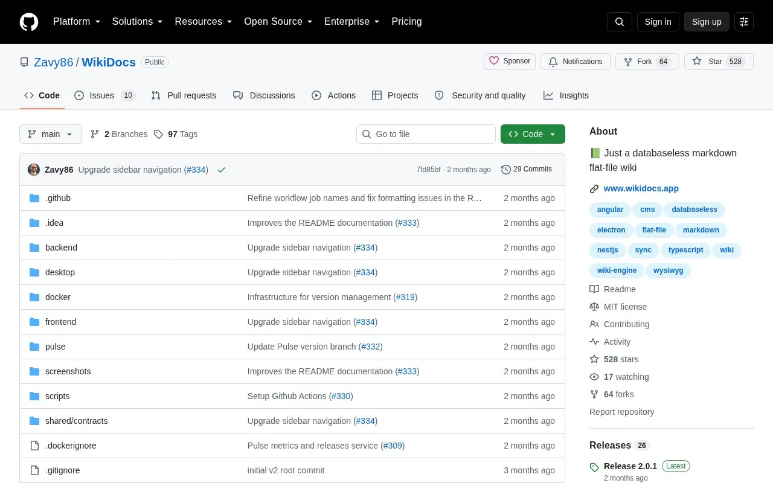This screenshot has width=773, height=483.
Task: Expand the Open Source menu
Action: pyautogui.click(x=278, y=22)
